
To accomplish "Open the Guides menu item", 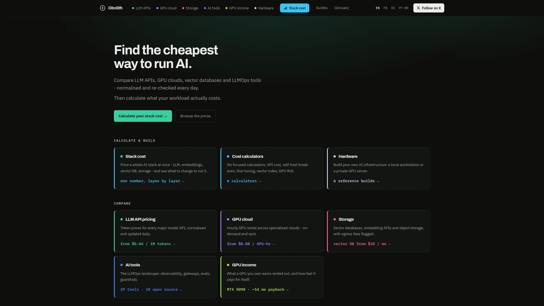I will (x=322, y=8).
